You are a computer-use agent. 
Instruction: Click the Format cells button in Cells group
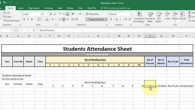(182, 17)
